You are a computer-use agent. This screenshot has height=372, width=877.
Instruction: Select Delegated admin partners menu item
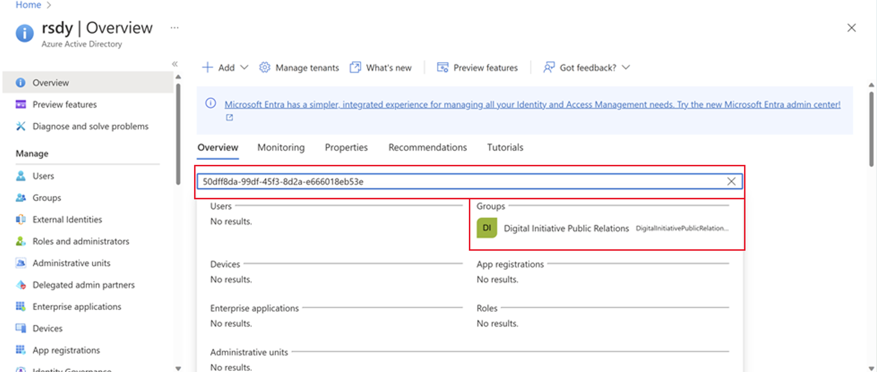point(83,285)
